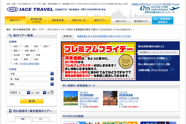
Task: Click the sunset palm tree thumbnail
Action: (110, 98)
